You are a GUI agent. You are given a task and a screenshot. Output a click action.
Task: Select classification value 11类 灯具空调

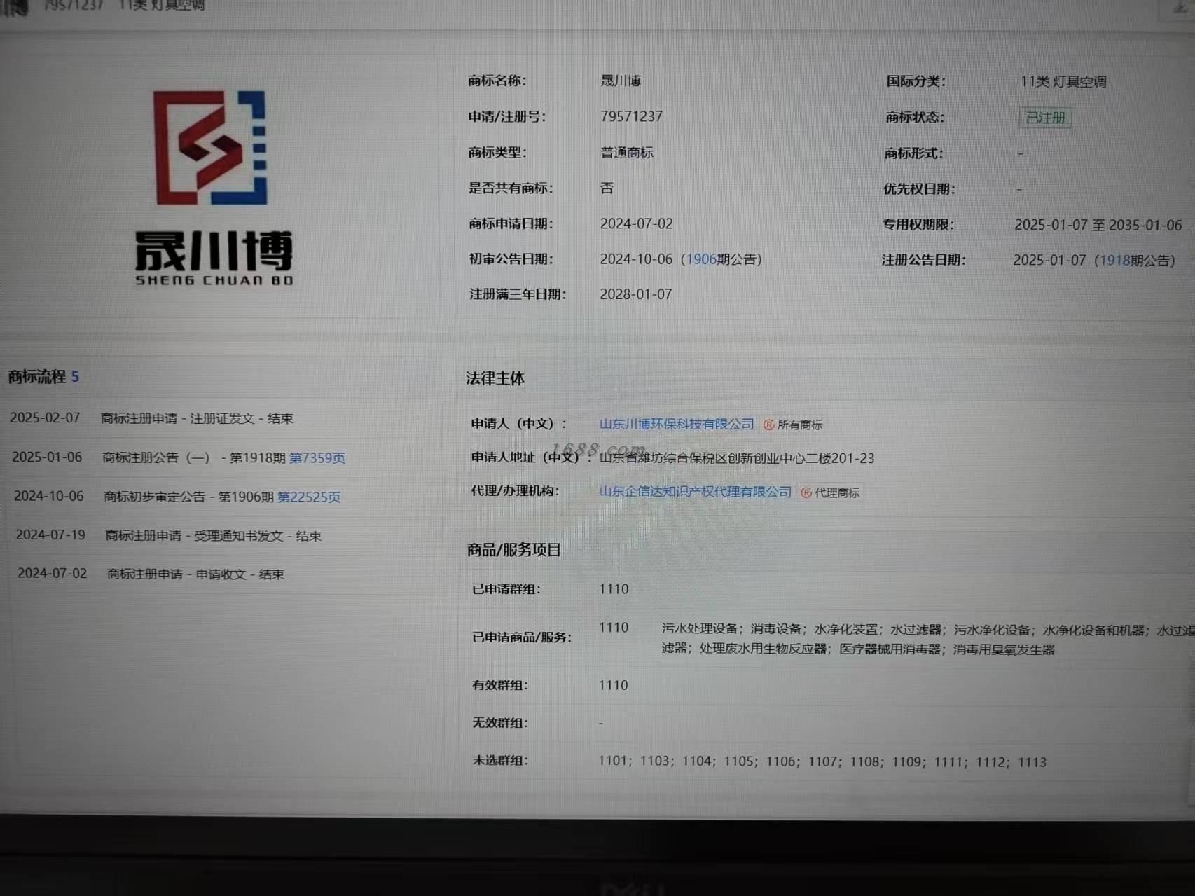[1063, 81]
